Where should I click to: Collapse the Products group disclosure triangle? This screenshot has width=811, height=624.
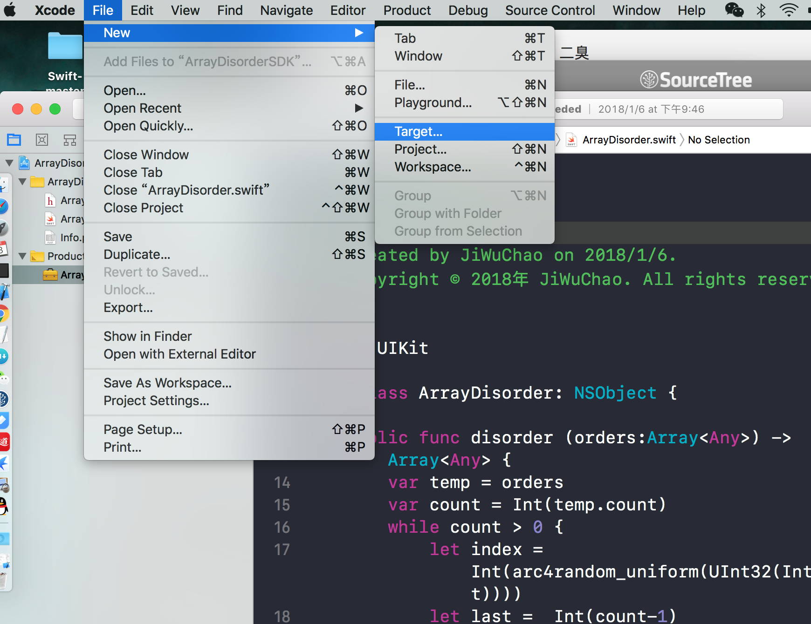pyautogui.click(x=22, y=256)
